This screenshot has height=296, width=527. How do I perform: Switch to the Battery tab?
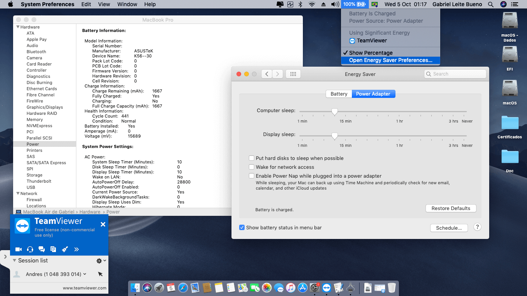click(339, 94)
